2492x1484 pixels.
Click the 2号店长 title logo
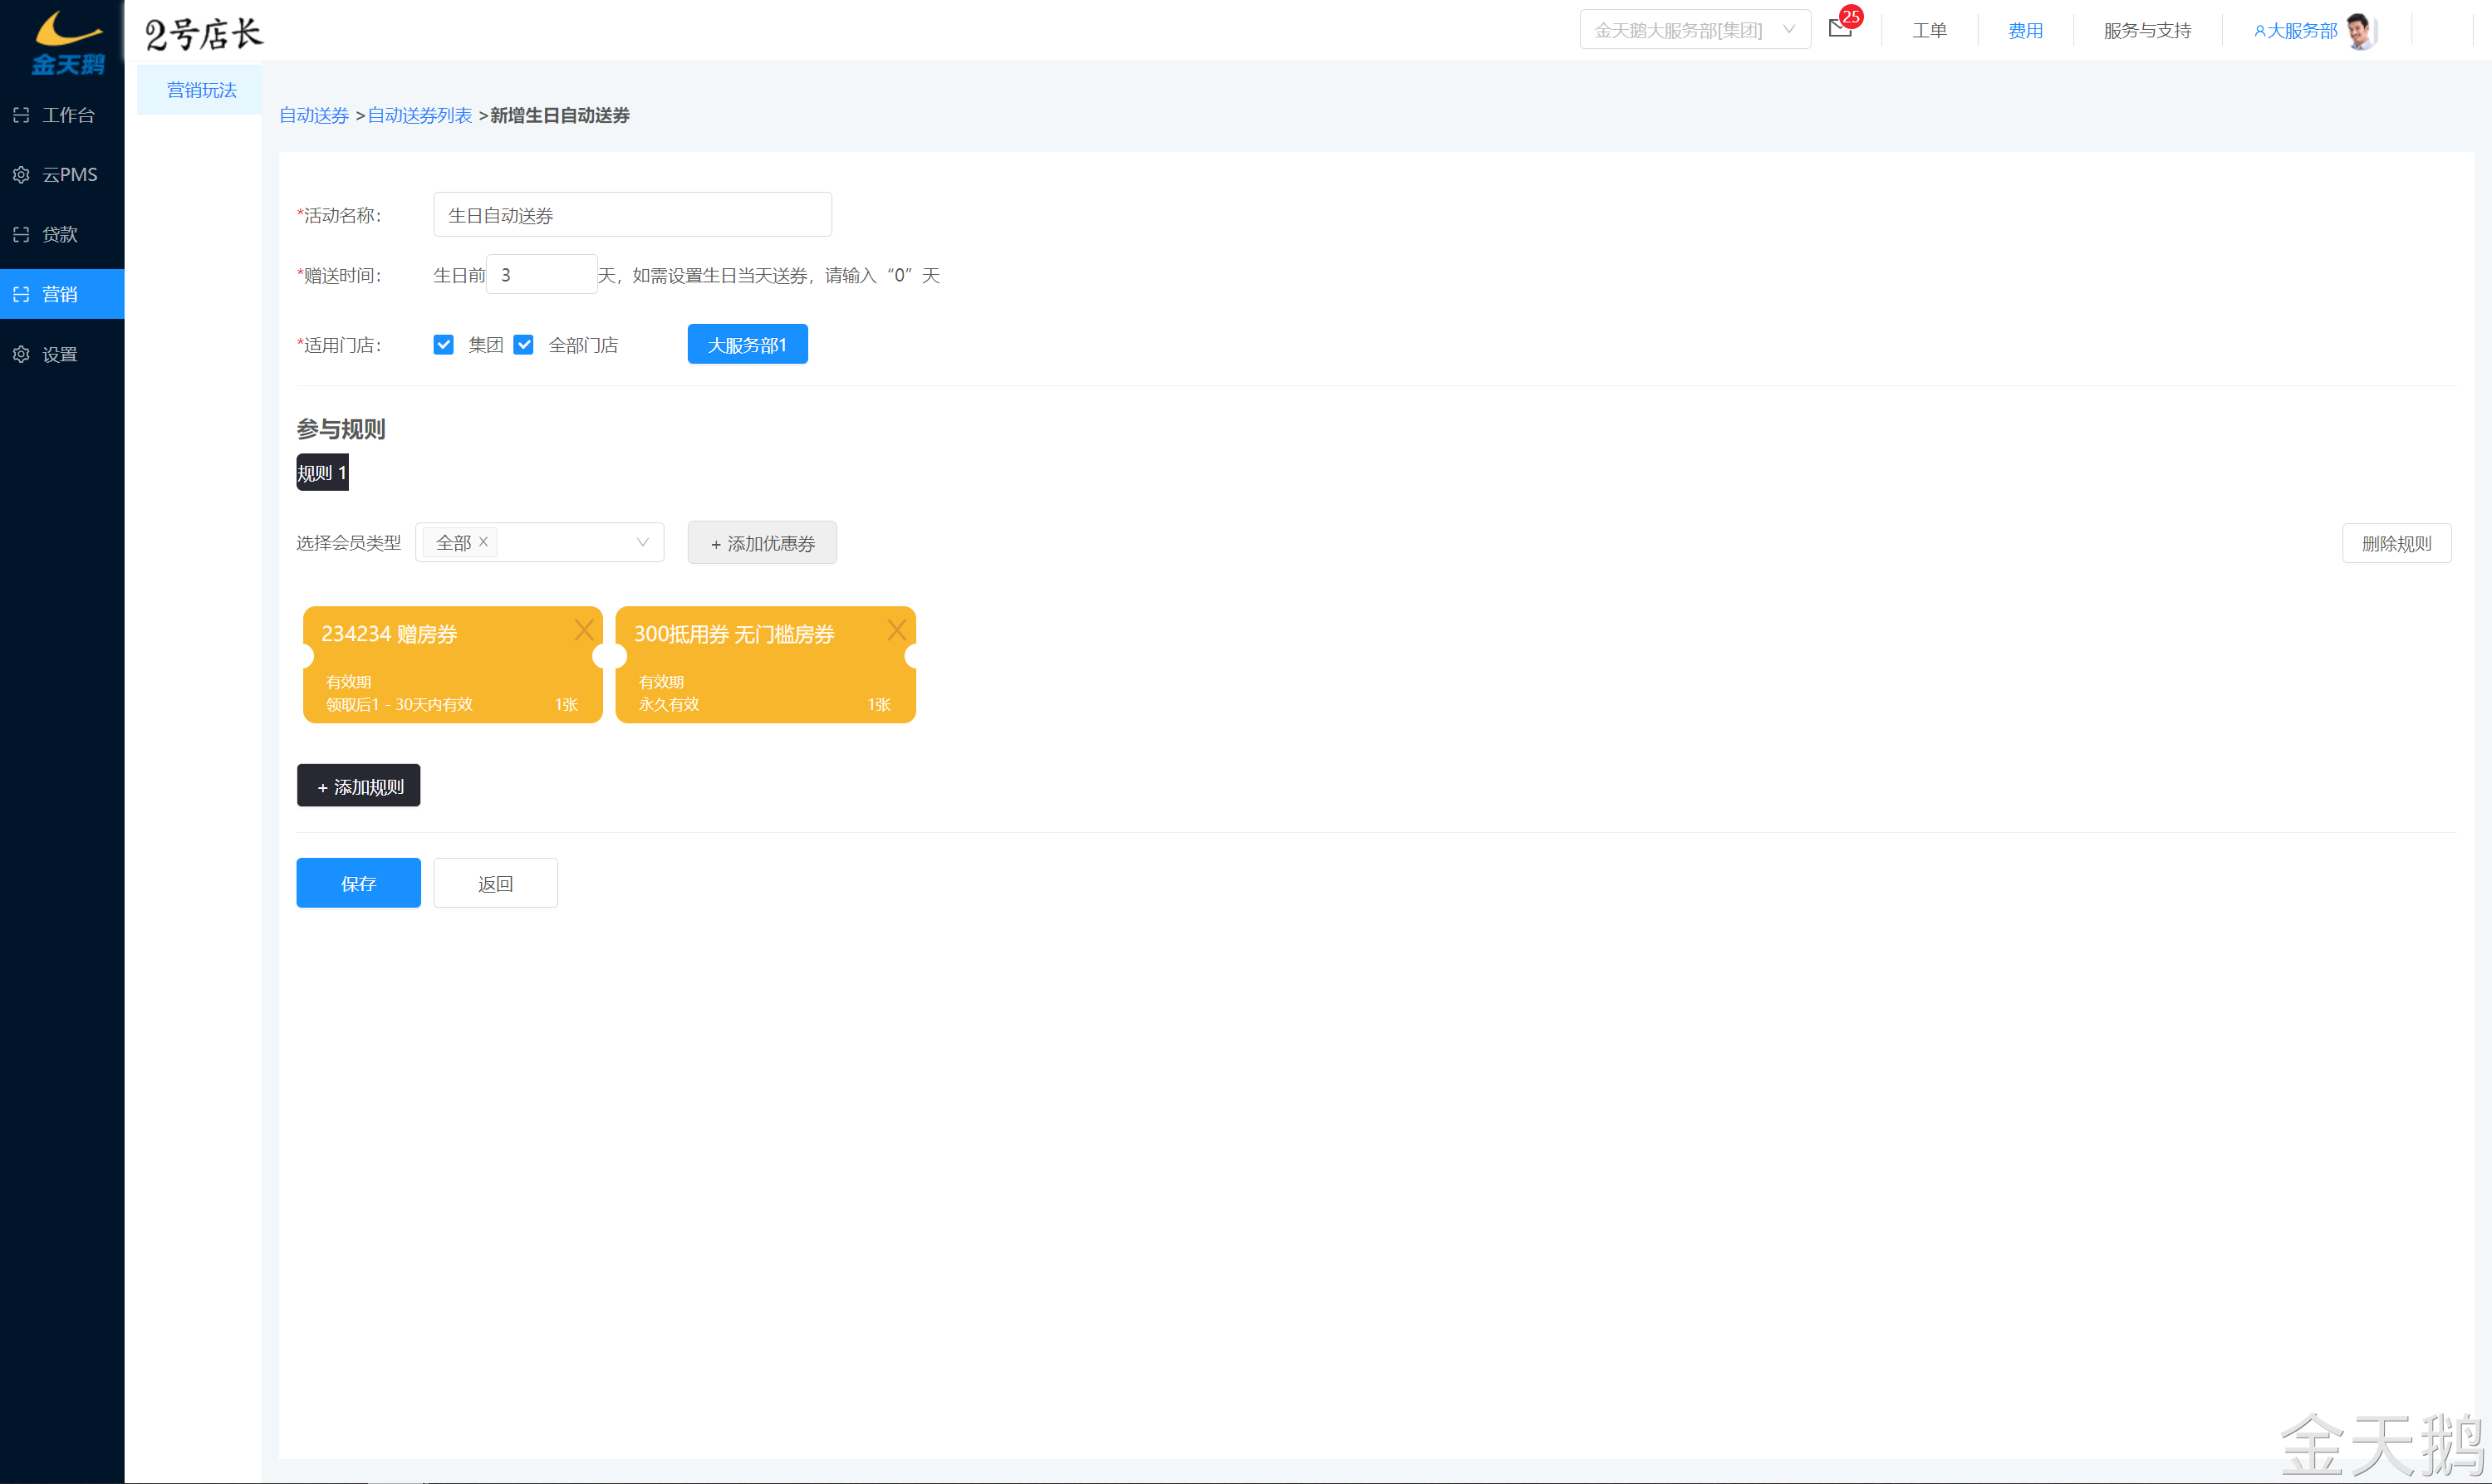203,33
